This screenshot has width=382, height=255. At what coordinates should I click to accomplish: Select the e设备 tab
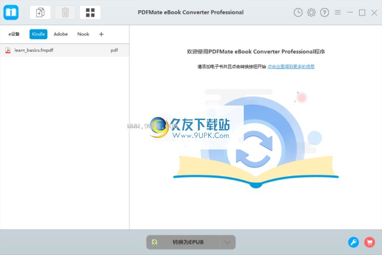(x=14, y=34)
